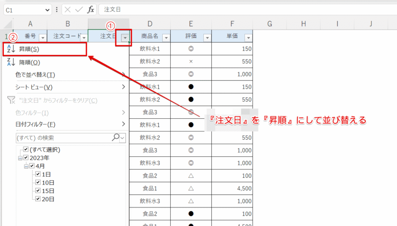
Task: Select column B header
Action: pos(67,24)
